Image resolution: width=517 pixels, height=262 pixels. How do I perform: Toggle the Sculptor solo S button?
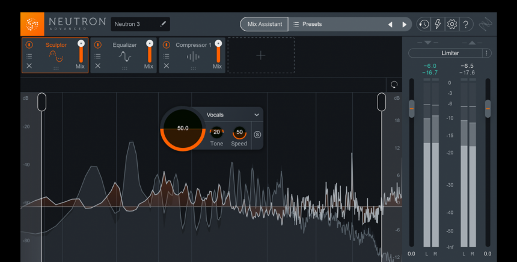(257, 135)
